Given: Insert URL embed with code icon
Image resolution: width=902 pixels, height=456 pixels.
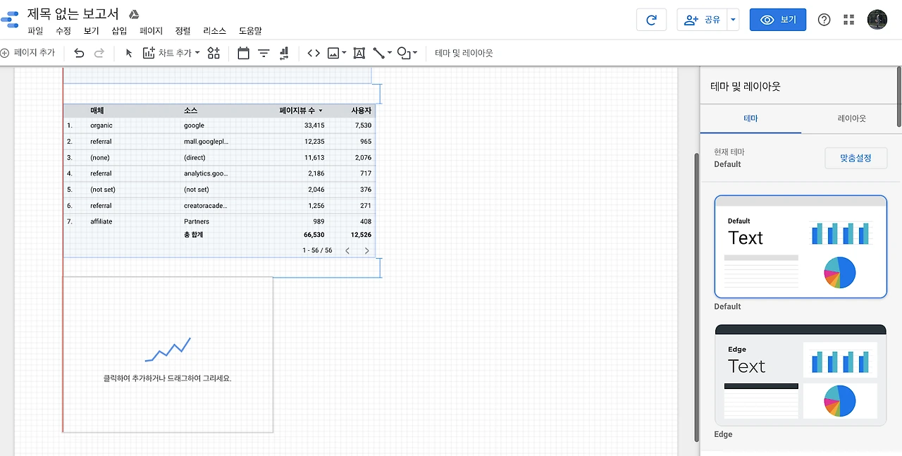Looking at the screenshot, I should point(314,53).
